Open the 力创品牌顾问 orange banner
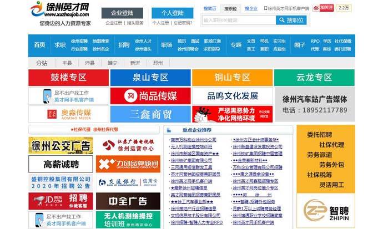The image size is (383, 229). pos(128,164)
